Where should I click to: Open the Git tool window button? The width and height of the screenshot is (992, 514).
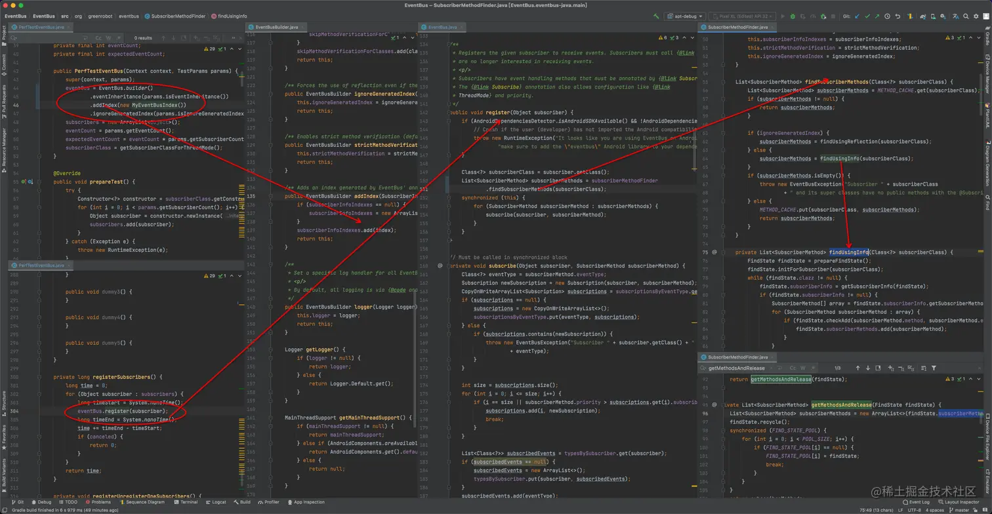[18, 502]
